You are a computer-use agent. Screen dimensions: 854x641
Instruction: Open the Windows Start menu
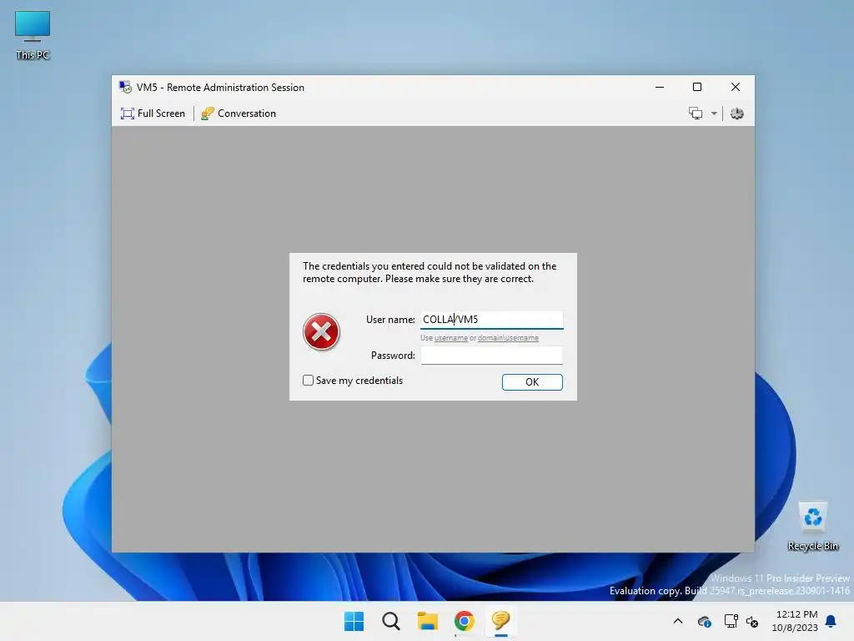click(x=354, y=621)
